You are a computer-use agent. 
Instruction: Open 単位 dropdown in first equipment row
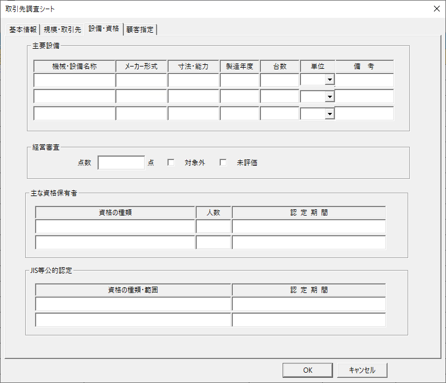point(330,80)
